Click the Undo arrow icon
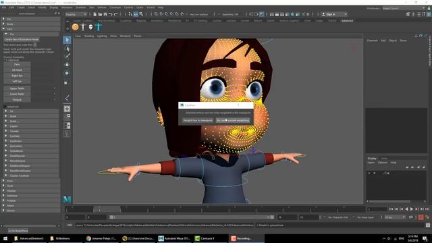 click(x=111, y=14)
